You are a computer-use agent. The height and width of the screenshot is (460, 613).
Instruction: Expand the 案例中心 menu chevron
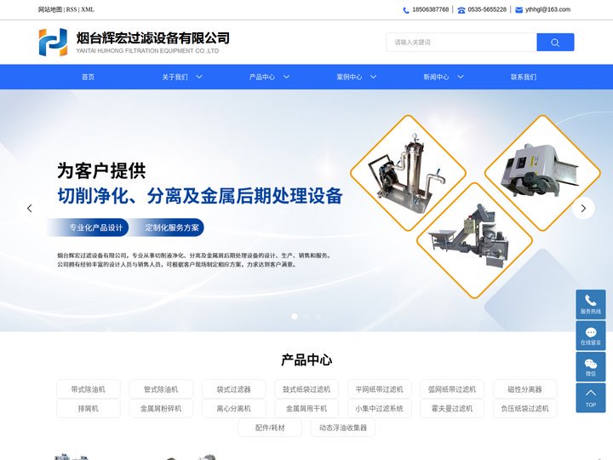click(x=374, y=77)
